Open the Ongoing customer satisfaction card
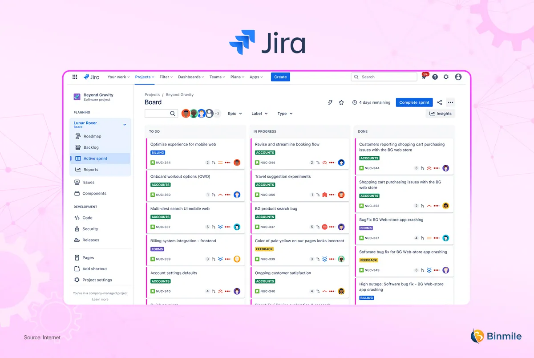The height and width of the screenshot is (358, 534). coord(300,282)
